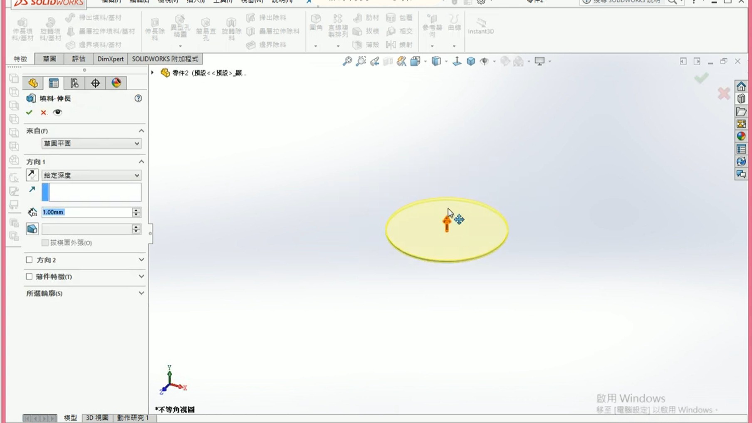Switch to the 評估 tab
The width and height of the screenshot is (752, 423).
click(x=79, y=59)
